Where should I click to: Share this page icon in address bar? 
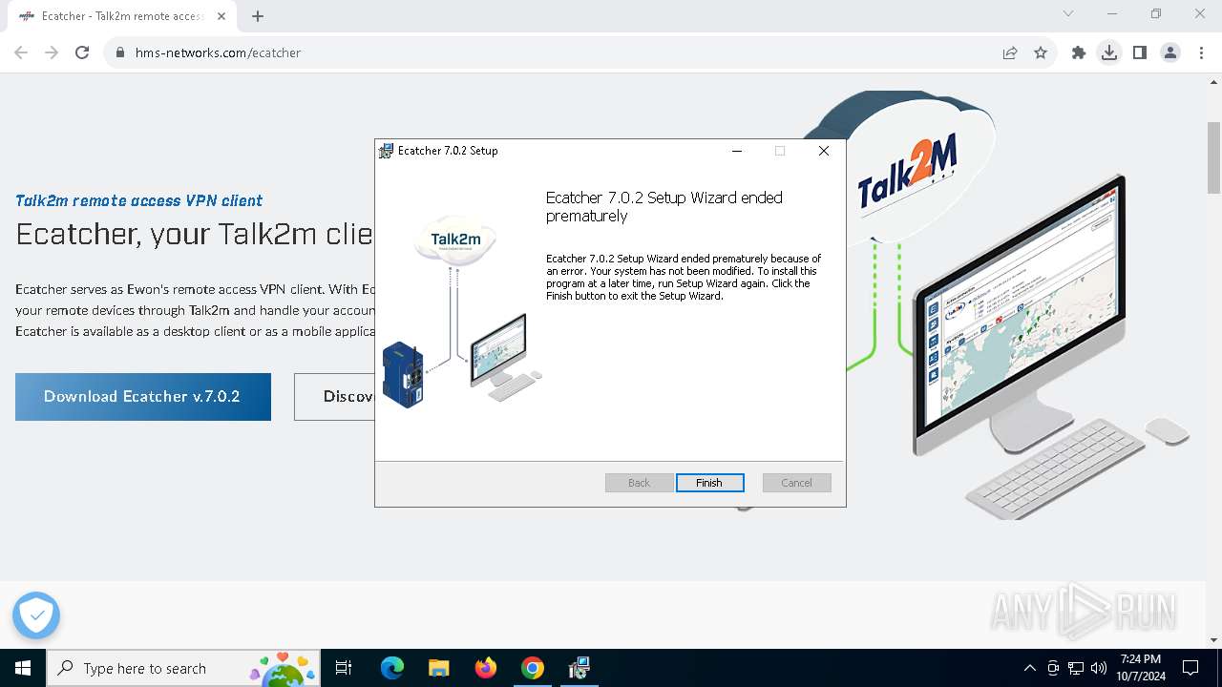(1010, 52)
